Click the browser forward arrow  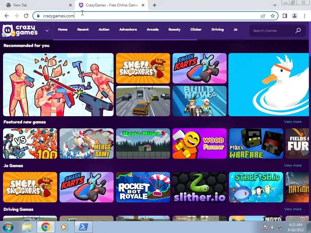(x=16, y=16)
